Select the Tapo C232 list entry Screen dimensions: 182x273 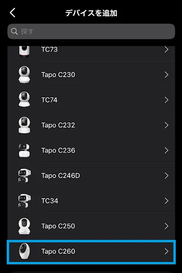click(91, 125)
